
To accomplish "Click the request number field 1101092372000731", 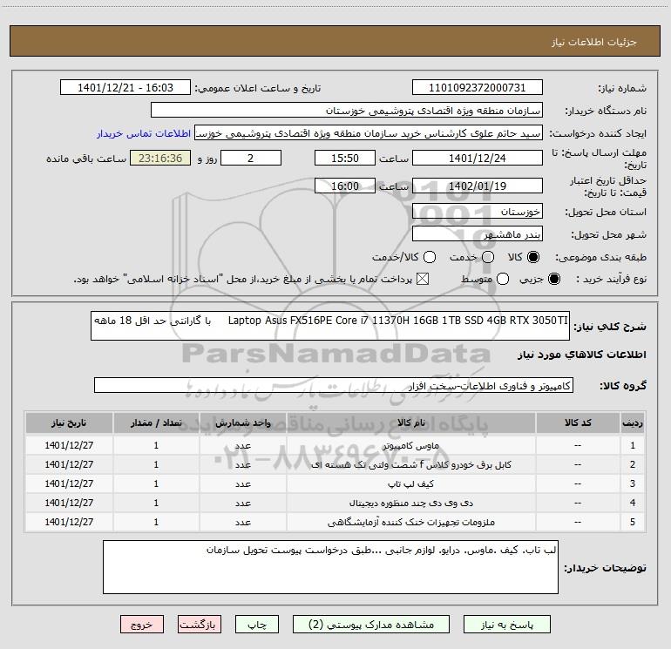I will 478,88.
